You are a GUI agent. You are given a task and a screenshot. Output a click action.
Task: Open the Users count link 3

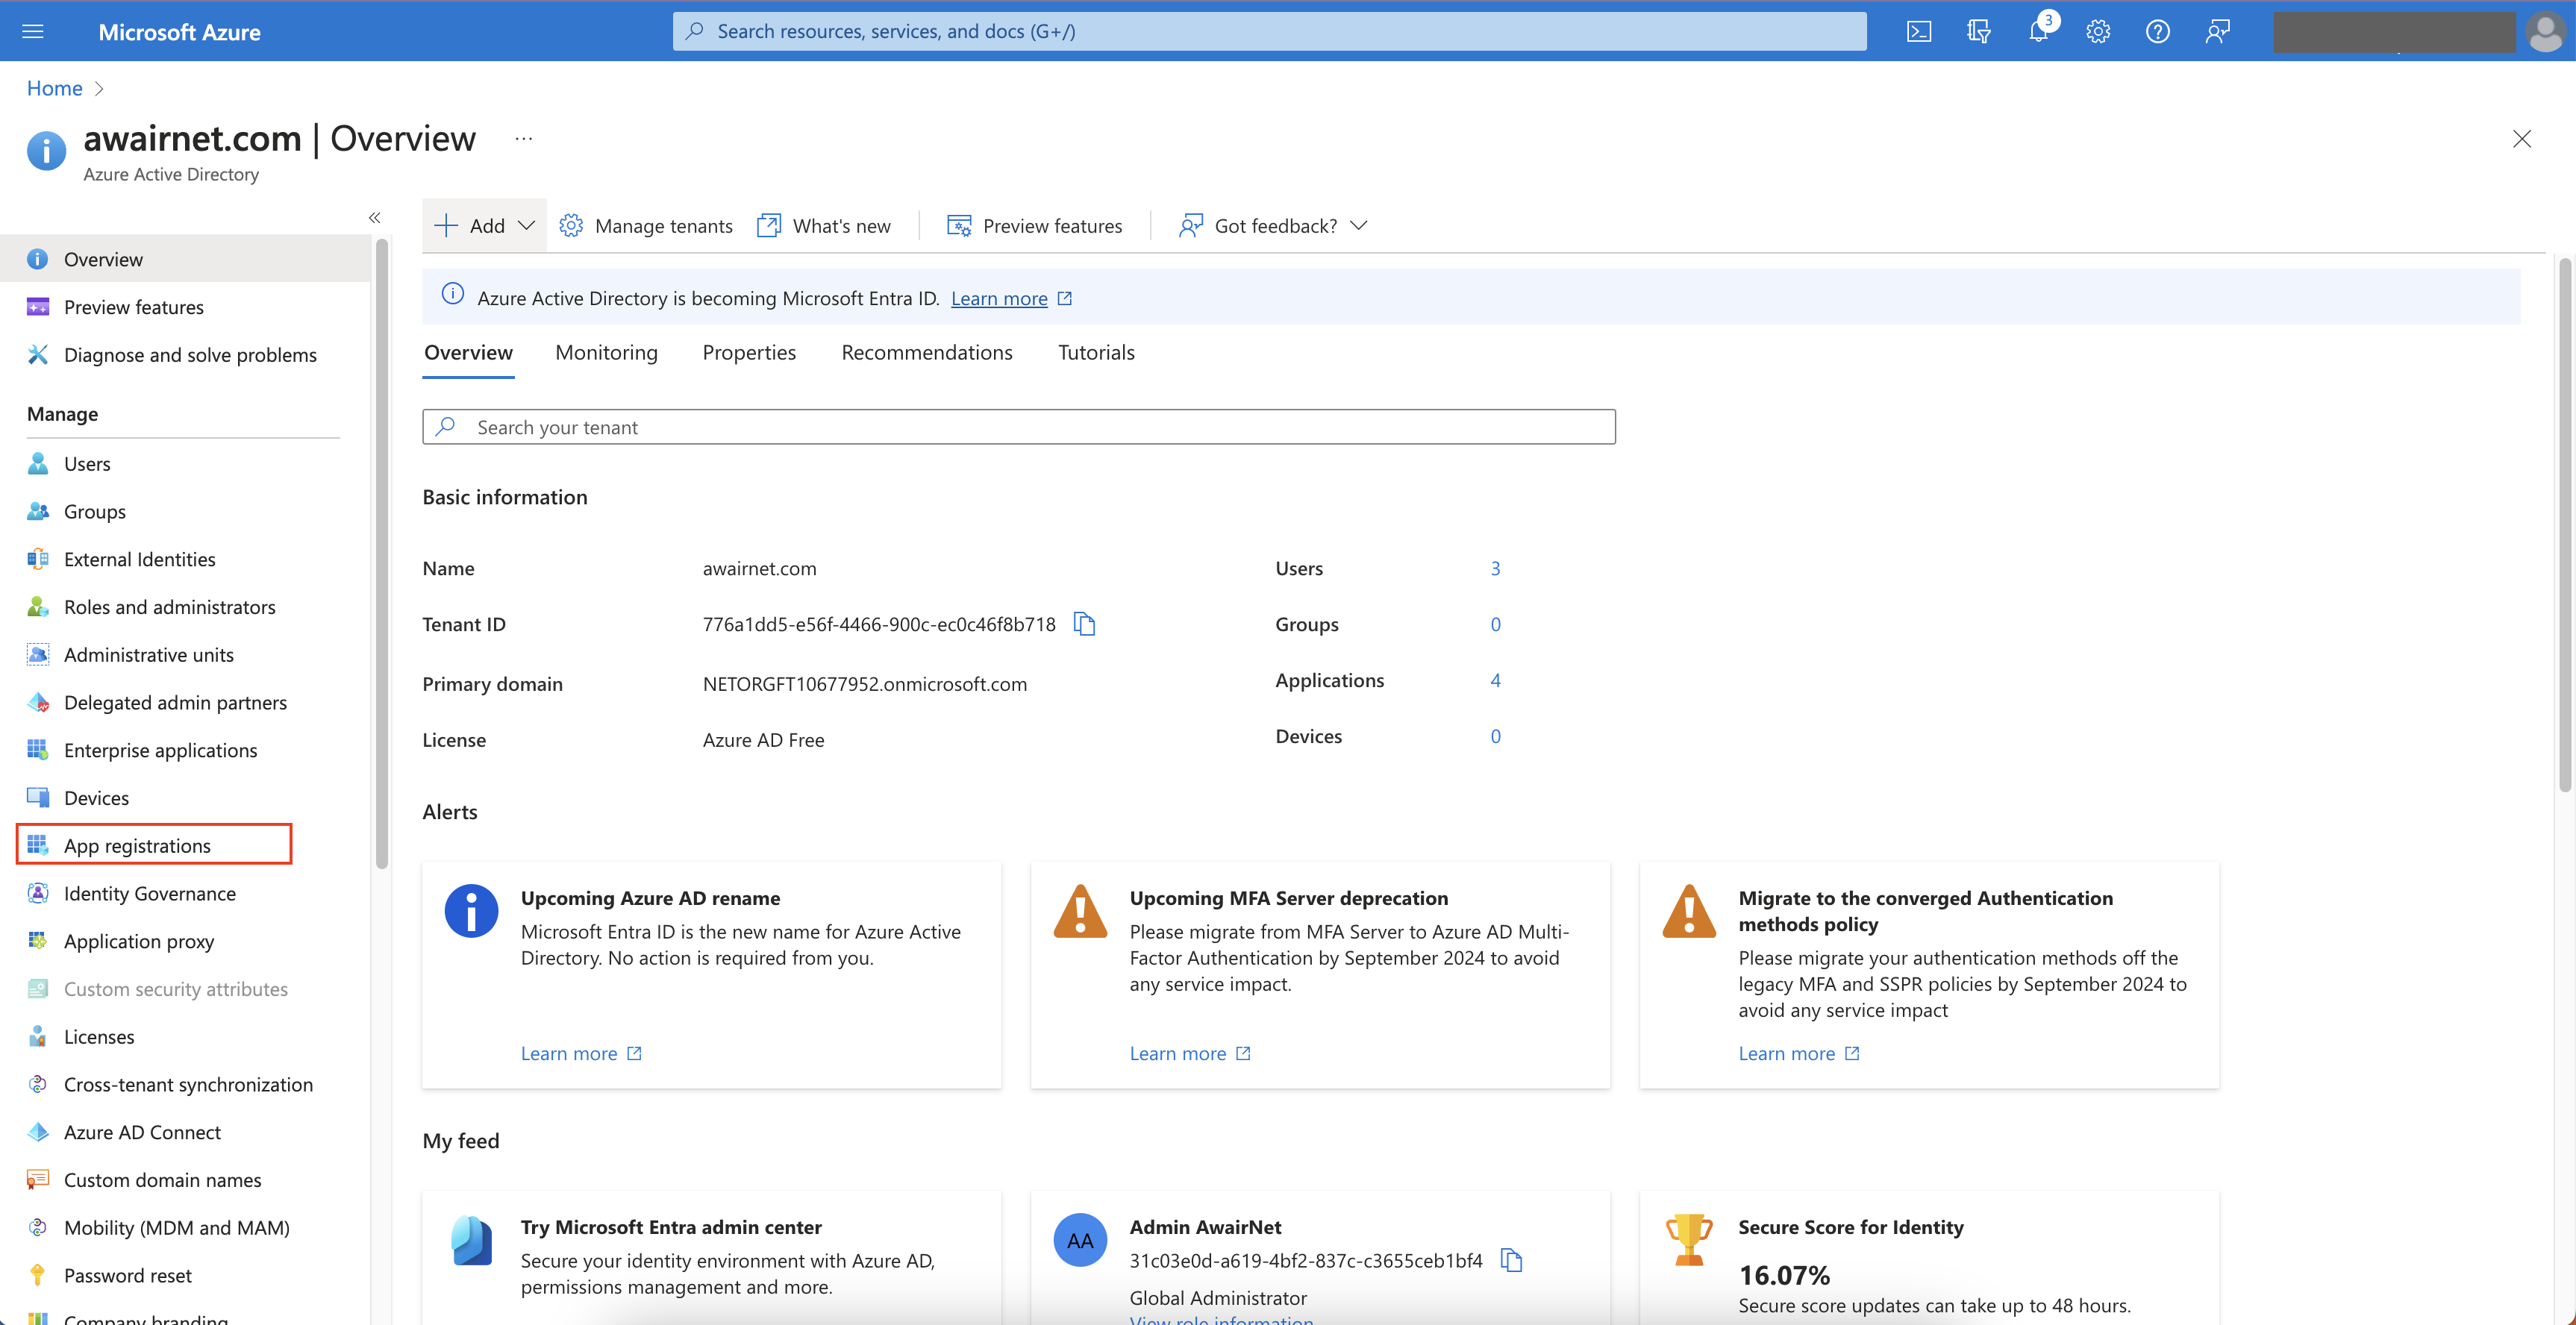pyautogui.click(x=1495, y=568)
